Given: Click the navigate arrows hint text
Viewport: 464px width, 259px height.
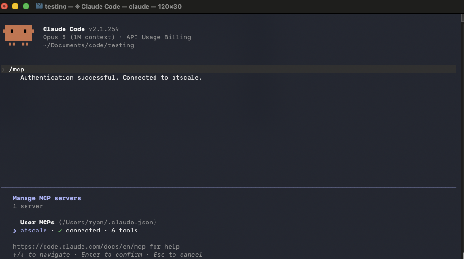Looking at the screenshot, I should pyautogui.click(x=41, y=255).
